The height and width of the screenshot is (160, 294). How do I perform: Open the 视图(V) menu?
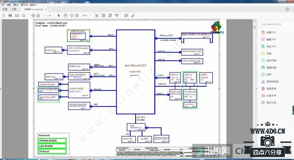(16, 5)
